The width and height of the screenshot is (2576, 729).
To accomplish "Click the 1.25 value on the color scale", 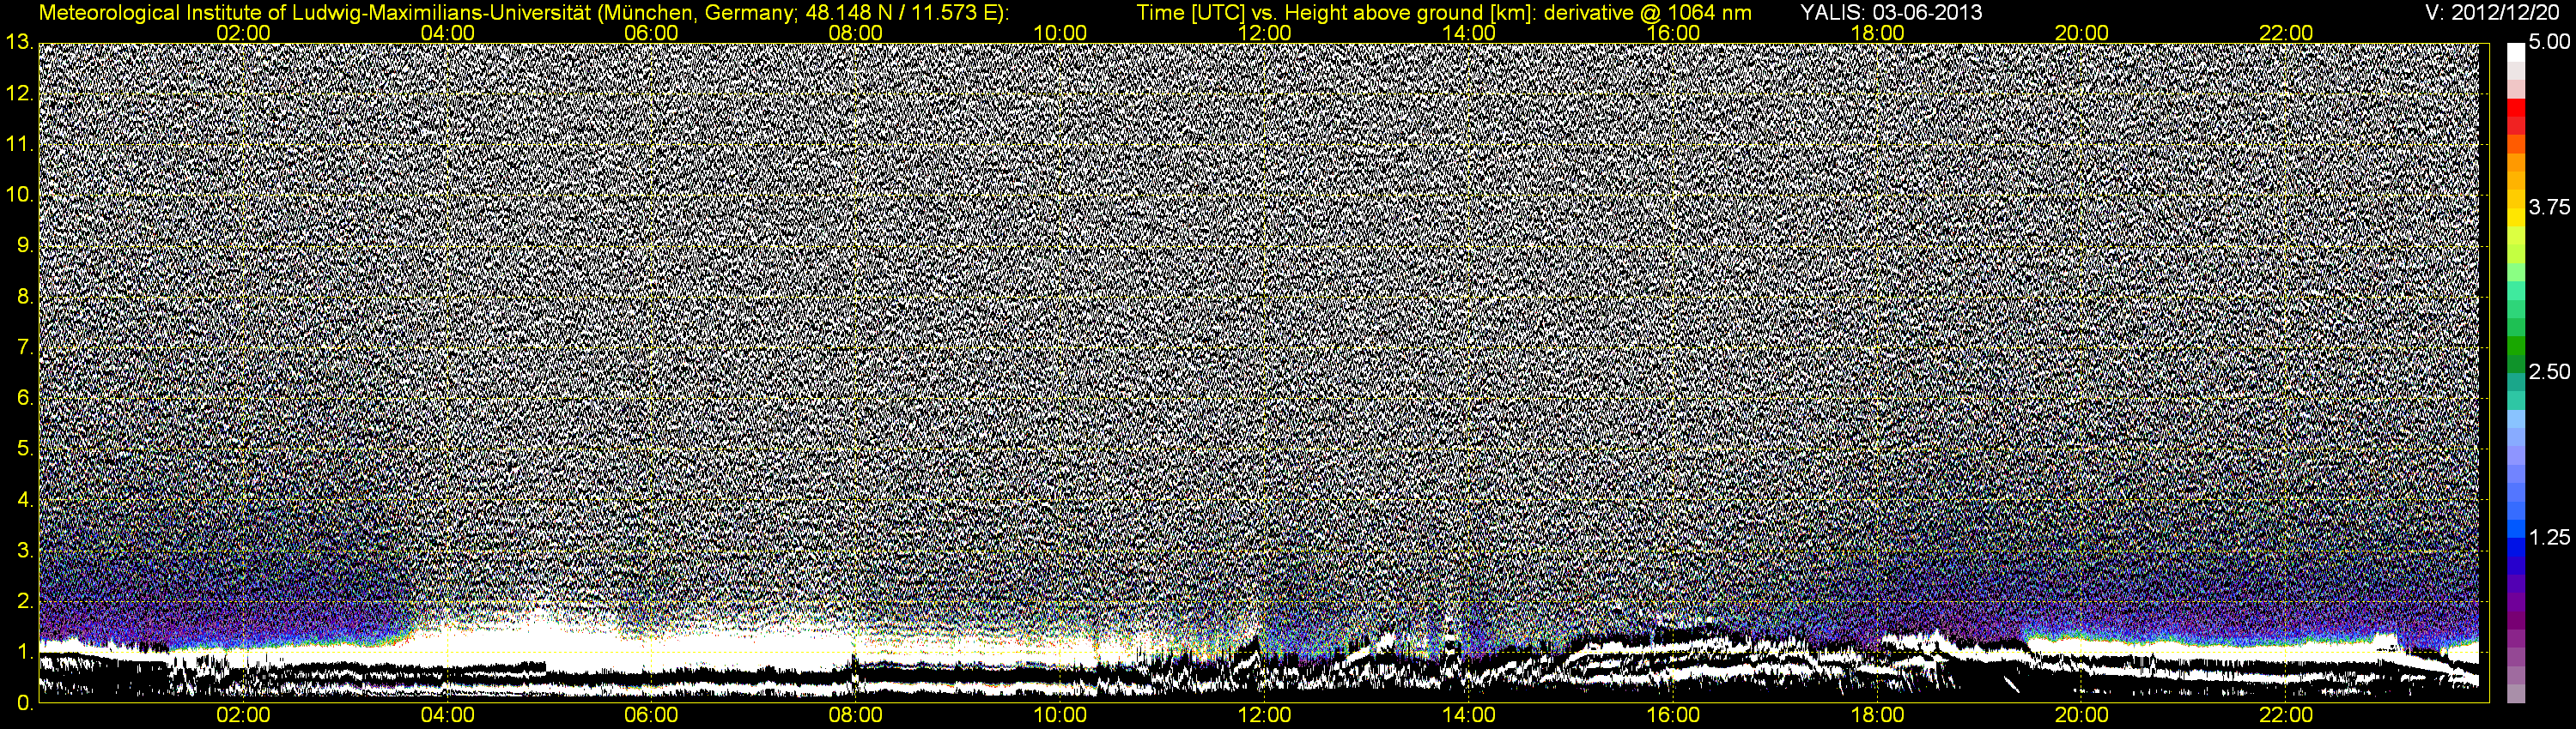I will [2549, 537].
